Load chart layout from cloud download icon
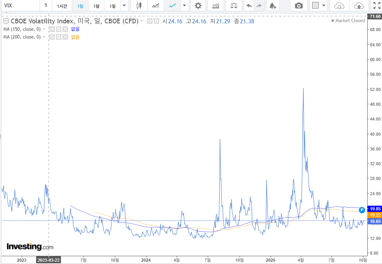This screenshot has height=264, width=382. tap(339, 5)
